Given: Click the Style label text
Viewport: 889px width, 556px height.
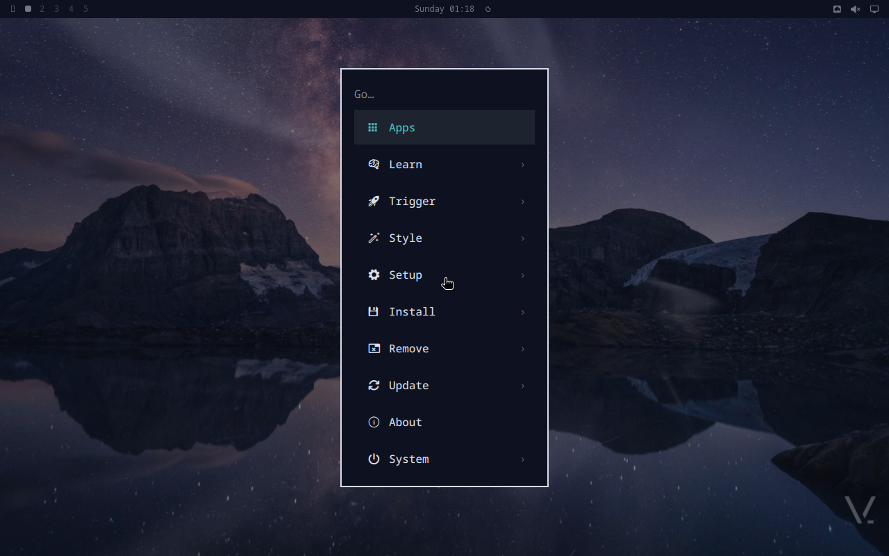Looking at the screenshot, I should pyautogui.click(x=406, y=238).
